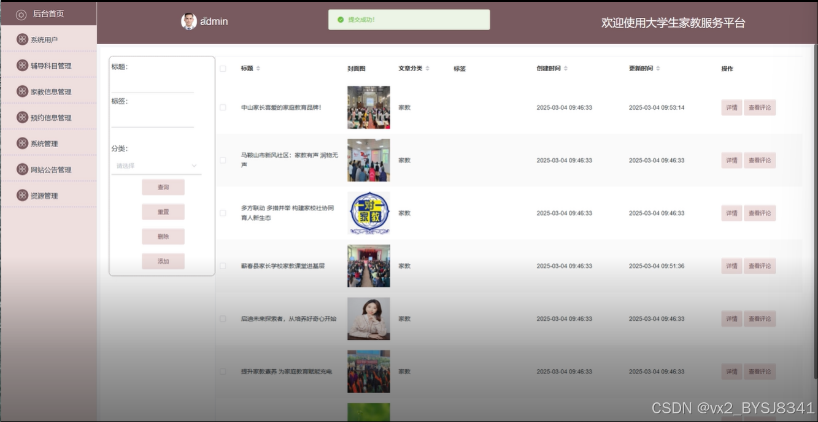View 查看评论 for 启迪未来探索者 article
The width and height of the screenshot is (818, 422).
click(x=760, y=319)
